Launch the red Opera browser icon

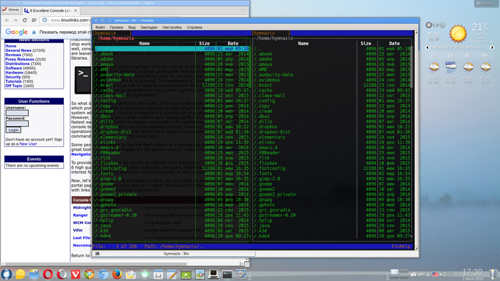tap(48, 274)
